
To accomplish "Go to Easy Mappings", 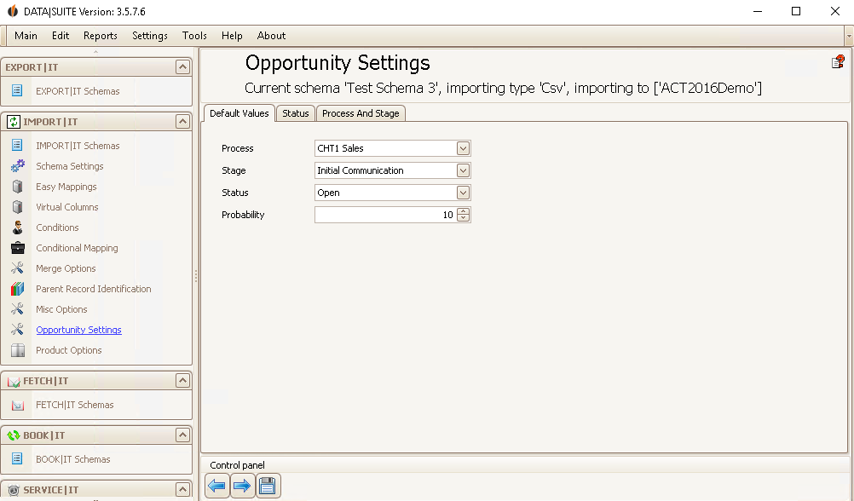I will (66, 187).
